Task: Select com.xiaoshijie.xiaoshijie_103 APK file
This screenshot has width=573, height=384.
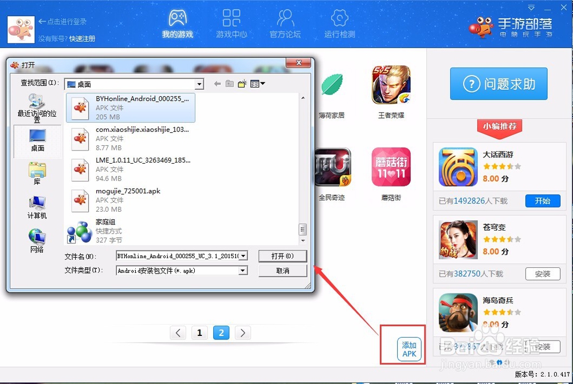Action: pyautogui.click(x=131, y=138)
